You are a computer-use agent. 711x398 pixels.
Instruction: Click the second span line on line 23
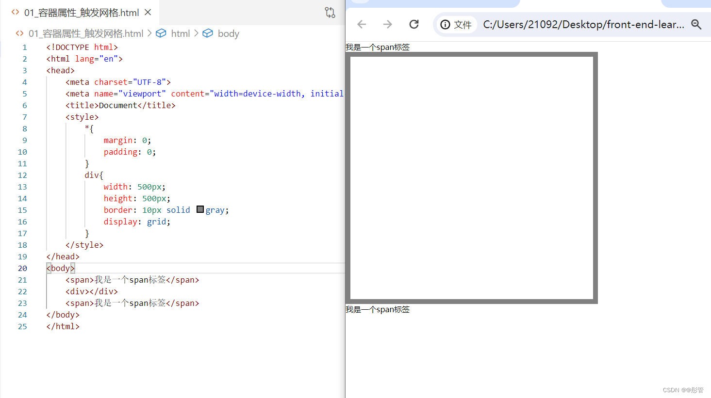click(x=132, y=303)
